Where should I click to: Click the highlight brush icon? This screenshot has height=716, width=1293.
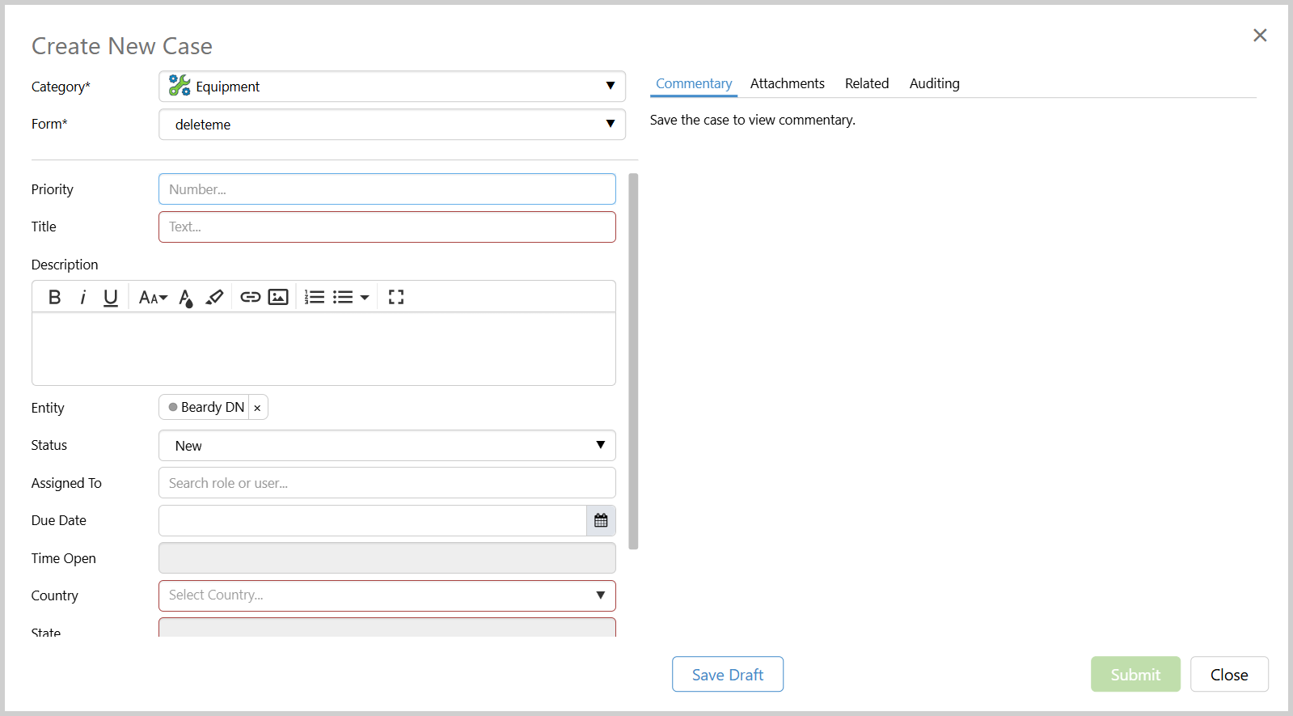click(214, 297)
